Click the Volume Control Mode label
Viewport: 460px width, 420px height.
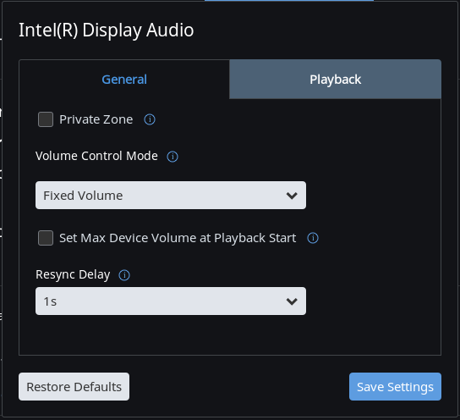[x=96, y=156]
